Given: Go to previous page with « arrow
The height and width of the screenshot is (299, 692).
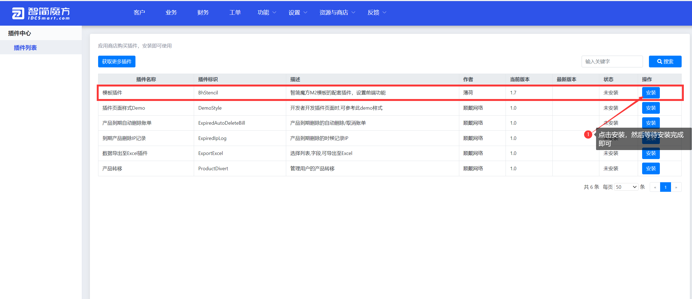Looking at the screenshot, I should point(655,187).
